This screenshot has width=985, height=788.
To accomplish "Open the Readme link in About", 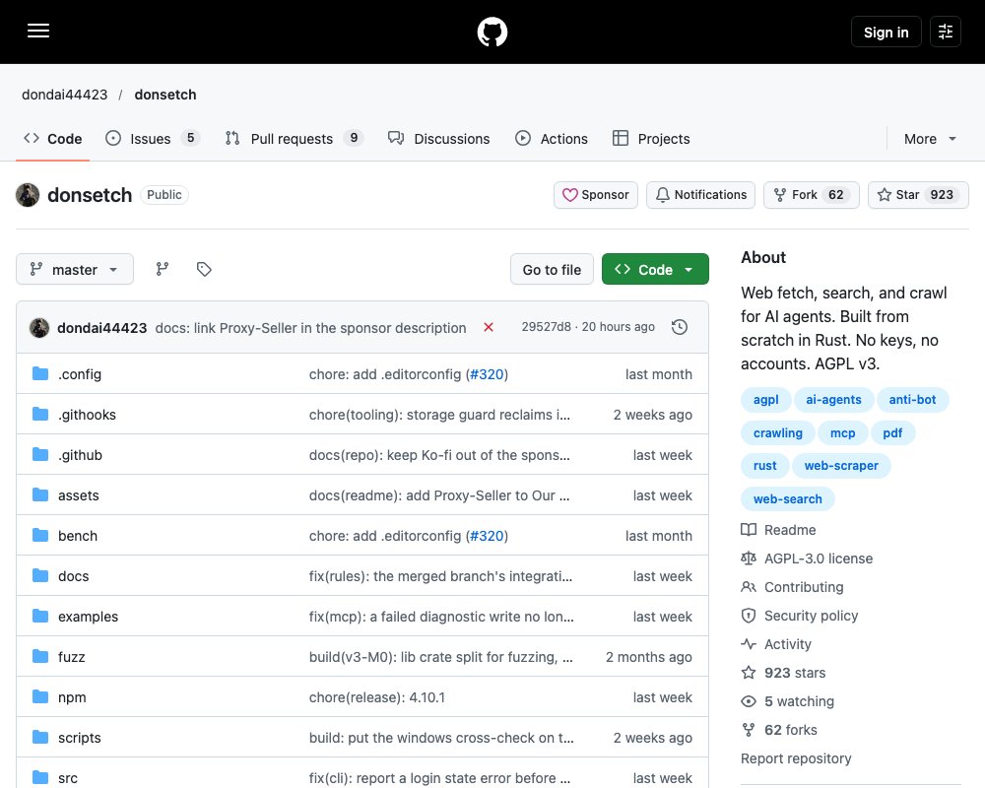I will [x=778, y=530].
